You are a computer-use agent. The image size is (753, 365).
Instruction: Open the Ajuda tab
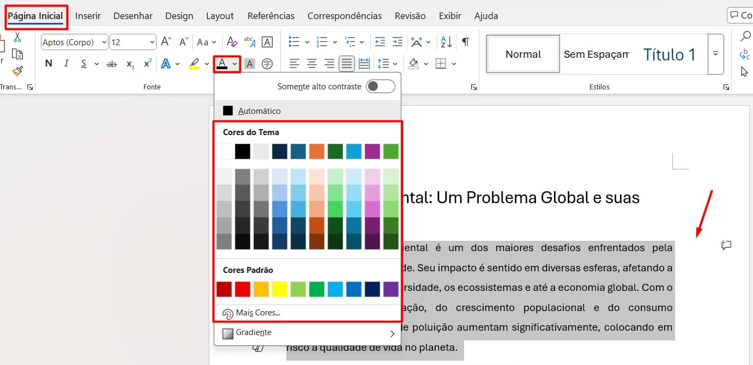[x=486, y=16]
